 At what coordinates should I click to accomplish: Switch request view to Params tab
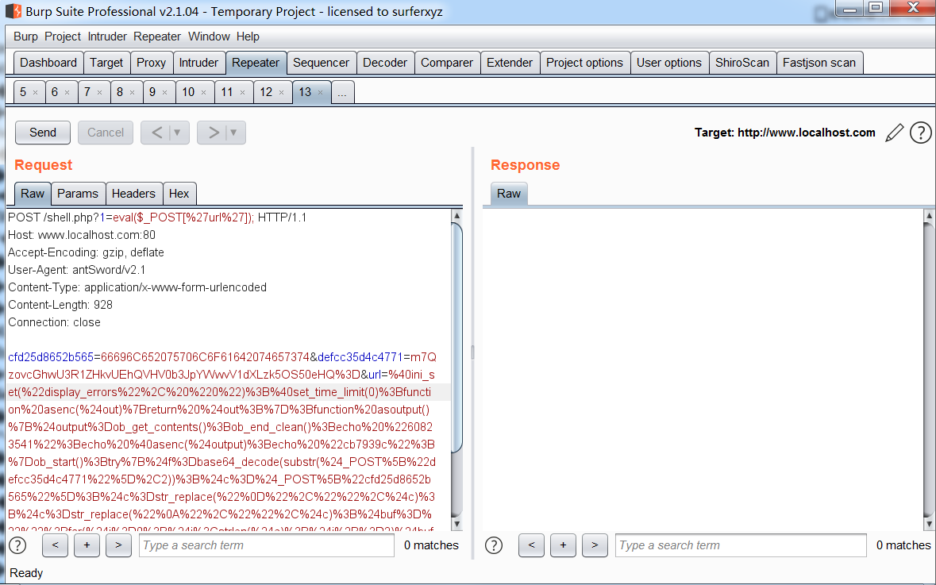78,194
